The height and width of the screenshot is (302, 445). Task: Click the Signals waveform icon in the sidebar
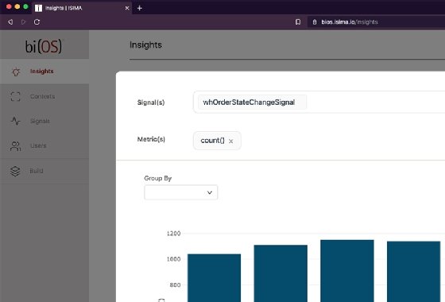point(16,121)
